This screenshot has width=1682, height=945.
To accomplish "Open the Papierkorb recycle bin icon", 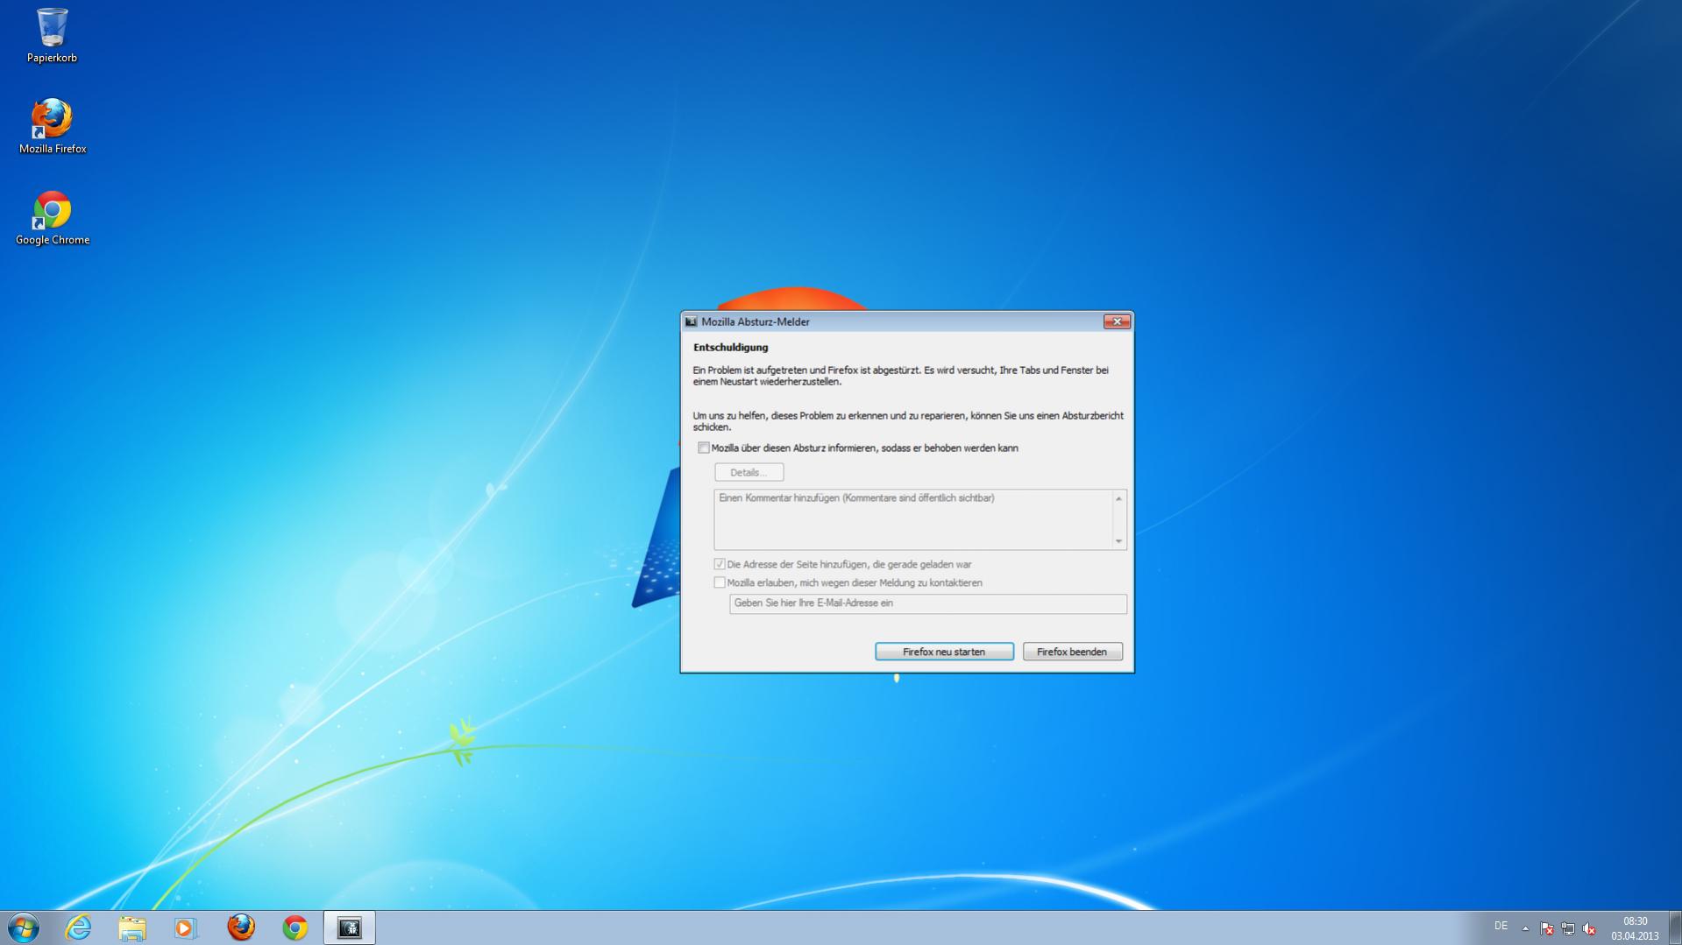I will (52, 36).
